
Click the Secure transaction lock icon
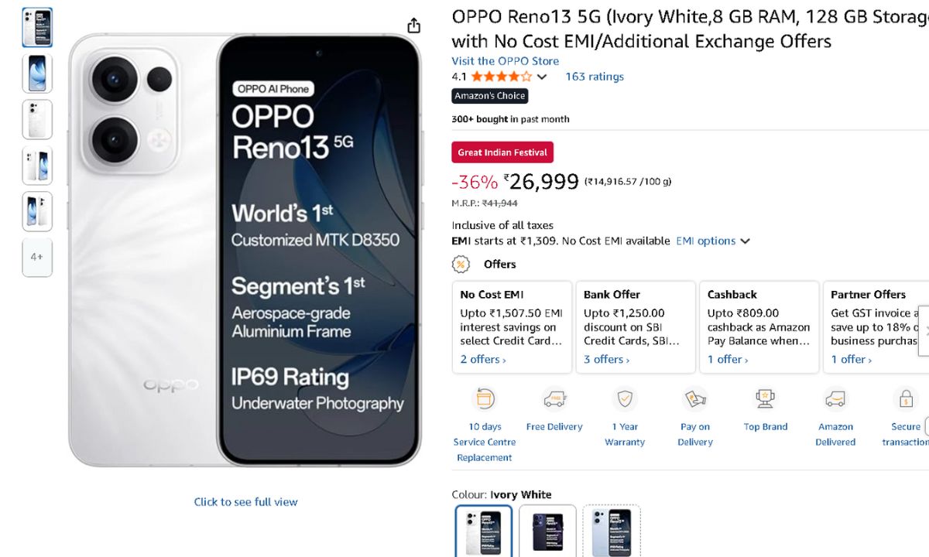pos(905,399)
